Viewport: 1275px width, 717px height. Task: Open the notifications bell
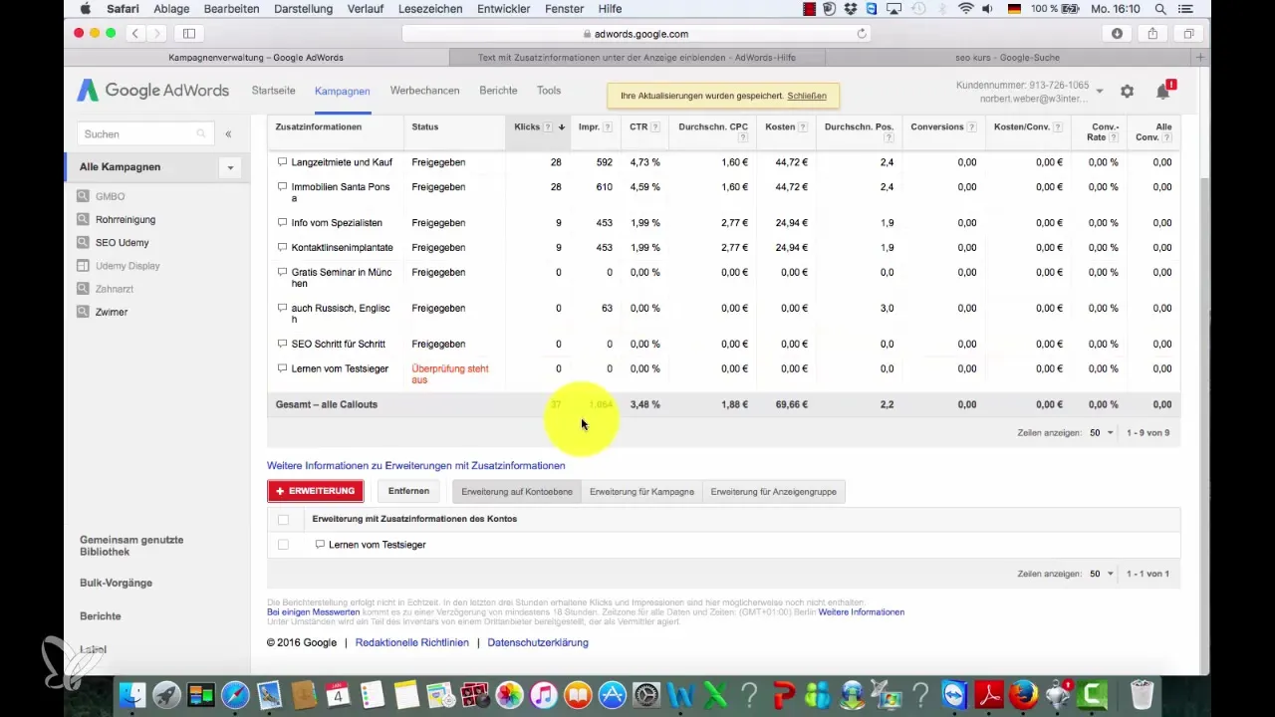1162,92
